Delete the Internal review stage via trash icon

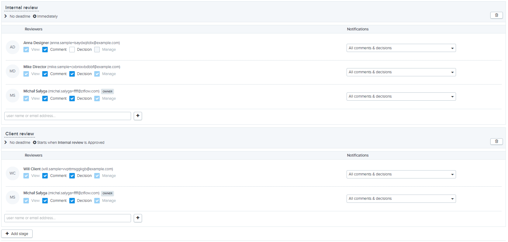(496, 15)
